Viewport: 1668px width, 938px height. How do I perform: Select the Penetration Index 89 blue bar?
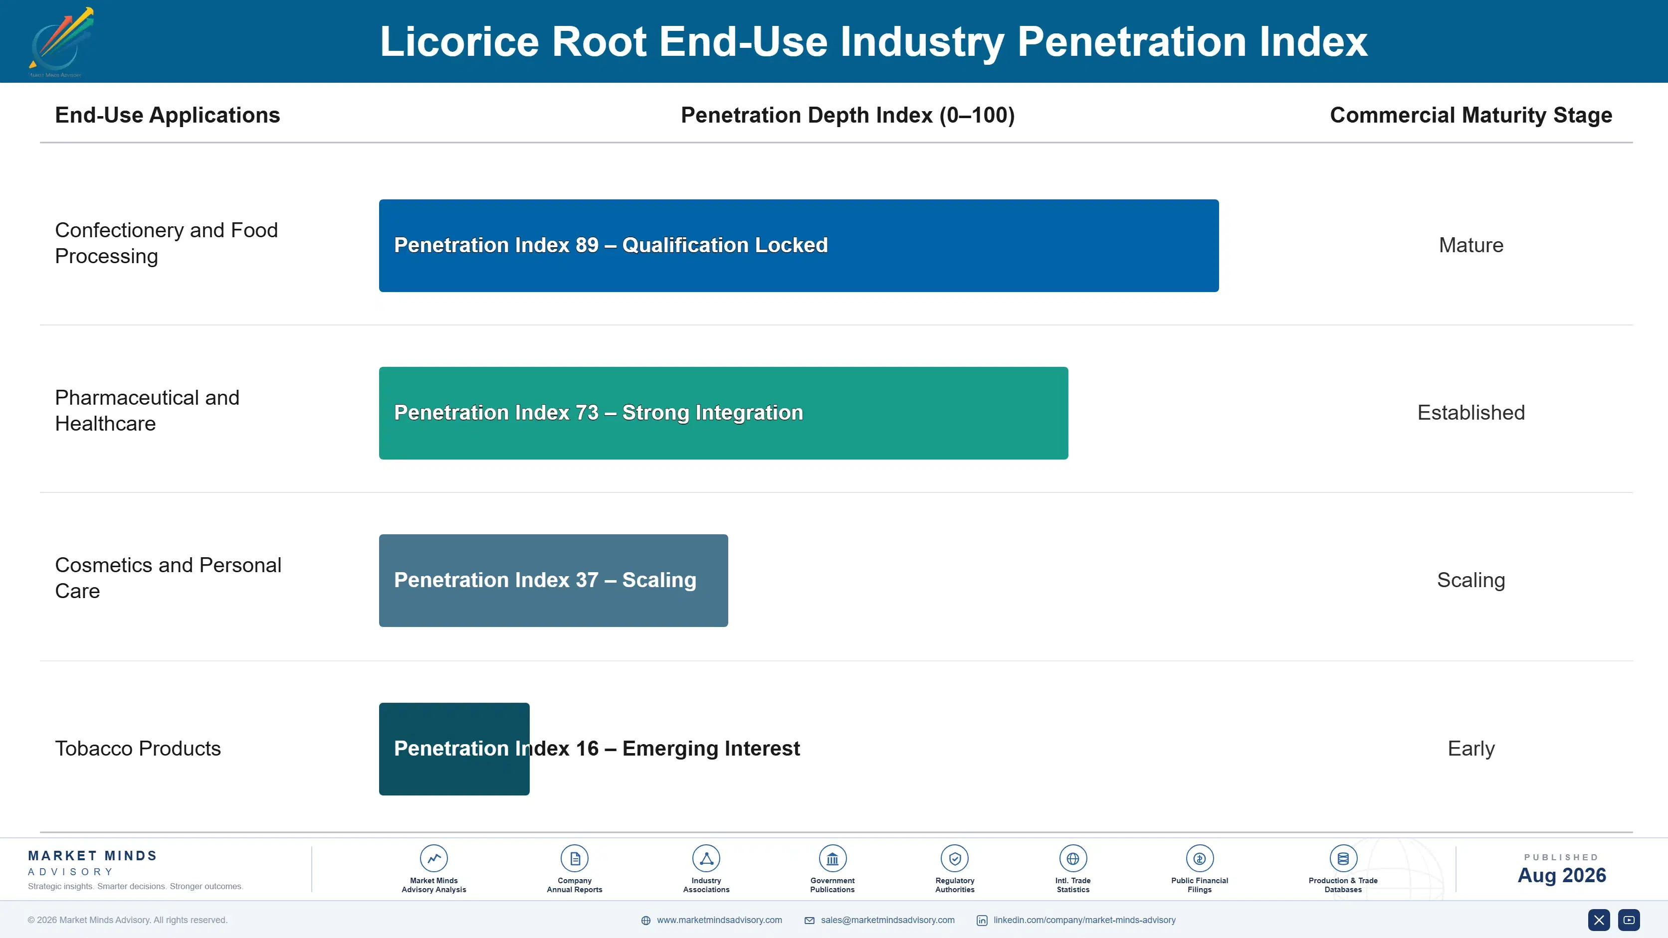pyautogui.click(x=799, y=246)
